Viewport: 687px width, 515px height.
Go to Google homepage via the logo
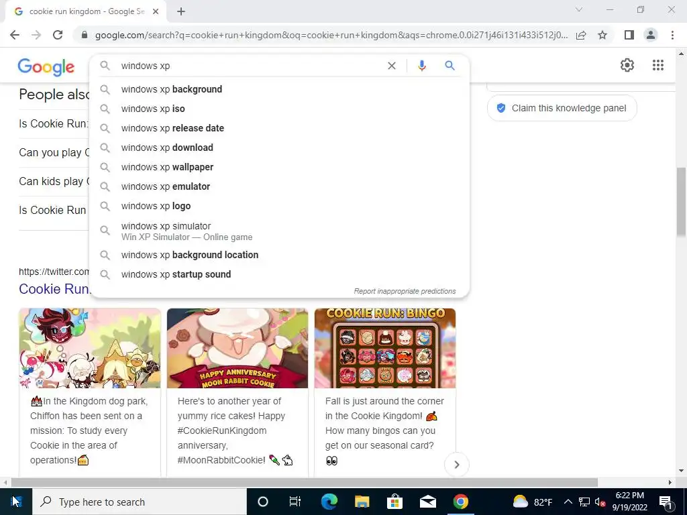point(46,66)
